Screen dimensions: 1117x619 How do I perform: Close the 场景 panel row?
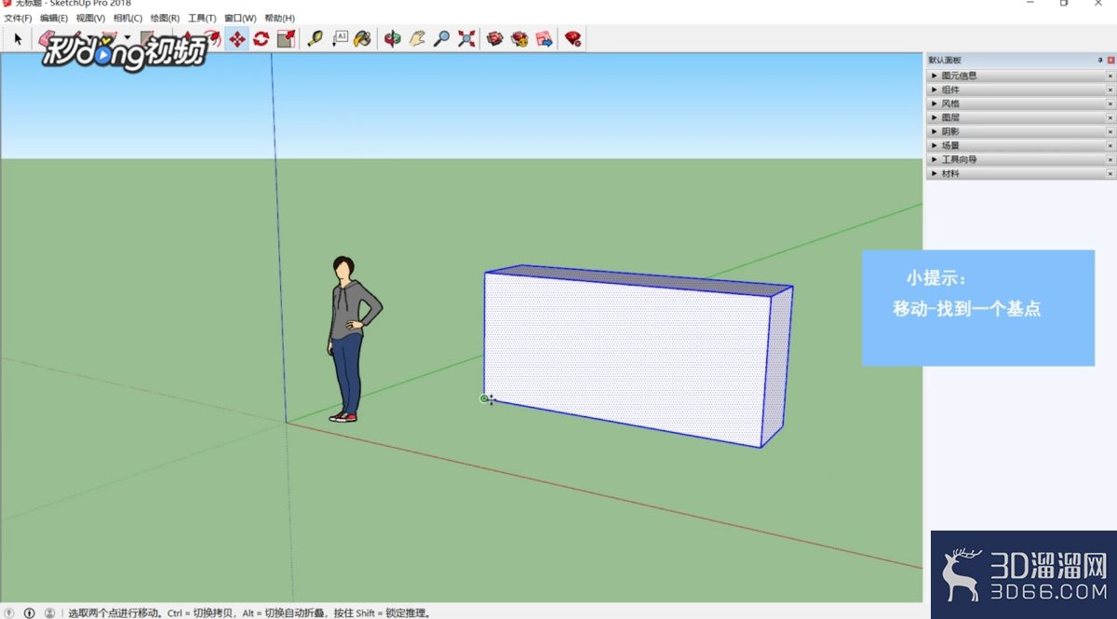(x=1110, y=145)
